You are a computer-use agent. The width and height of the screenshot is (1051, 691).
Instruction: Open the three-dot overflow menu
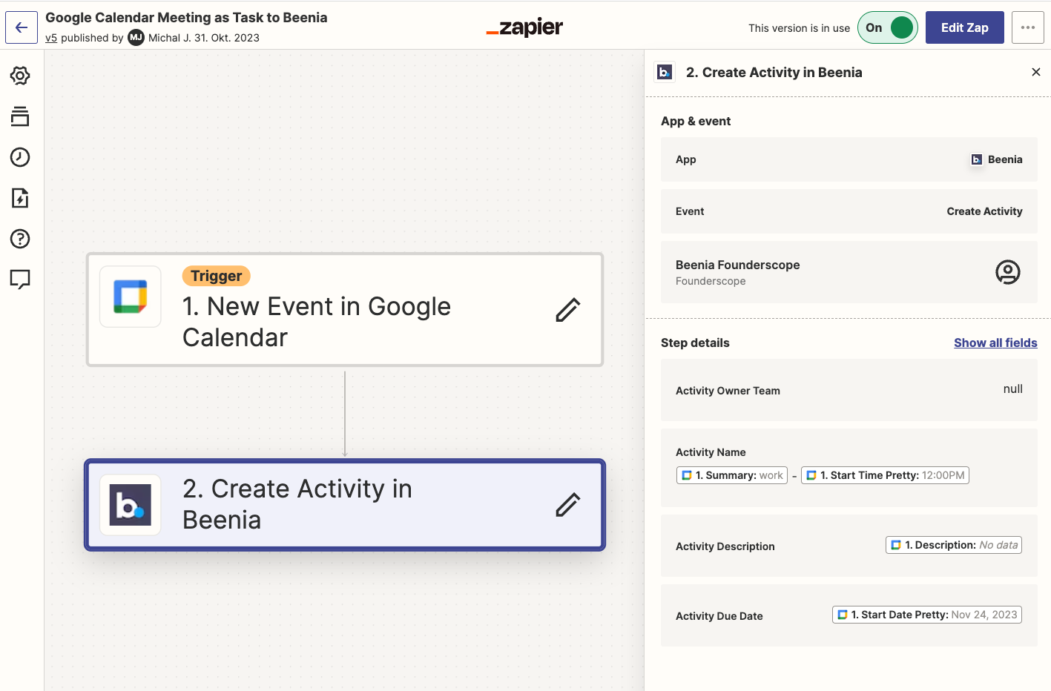[1027, 27]
